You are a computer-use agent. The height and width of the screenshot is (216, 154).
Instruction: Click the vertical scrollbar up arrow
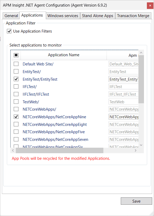[141, 53]
